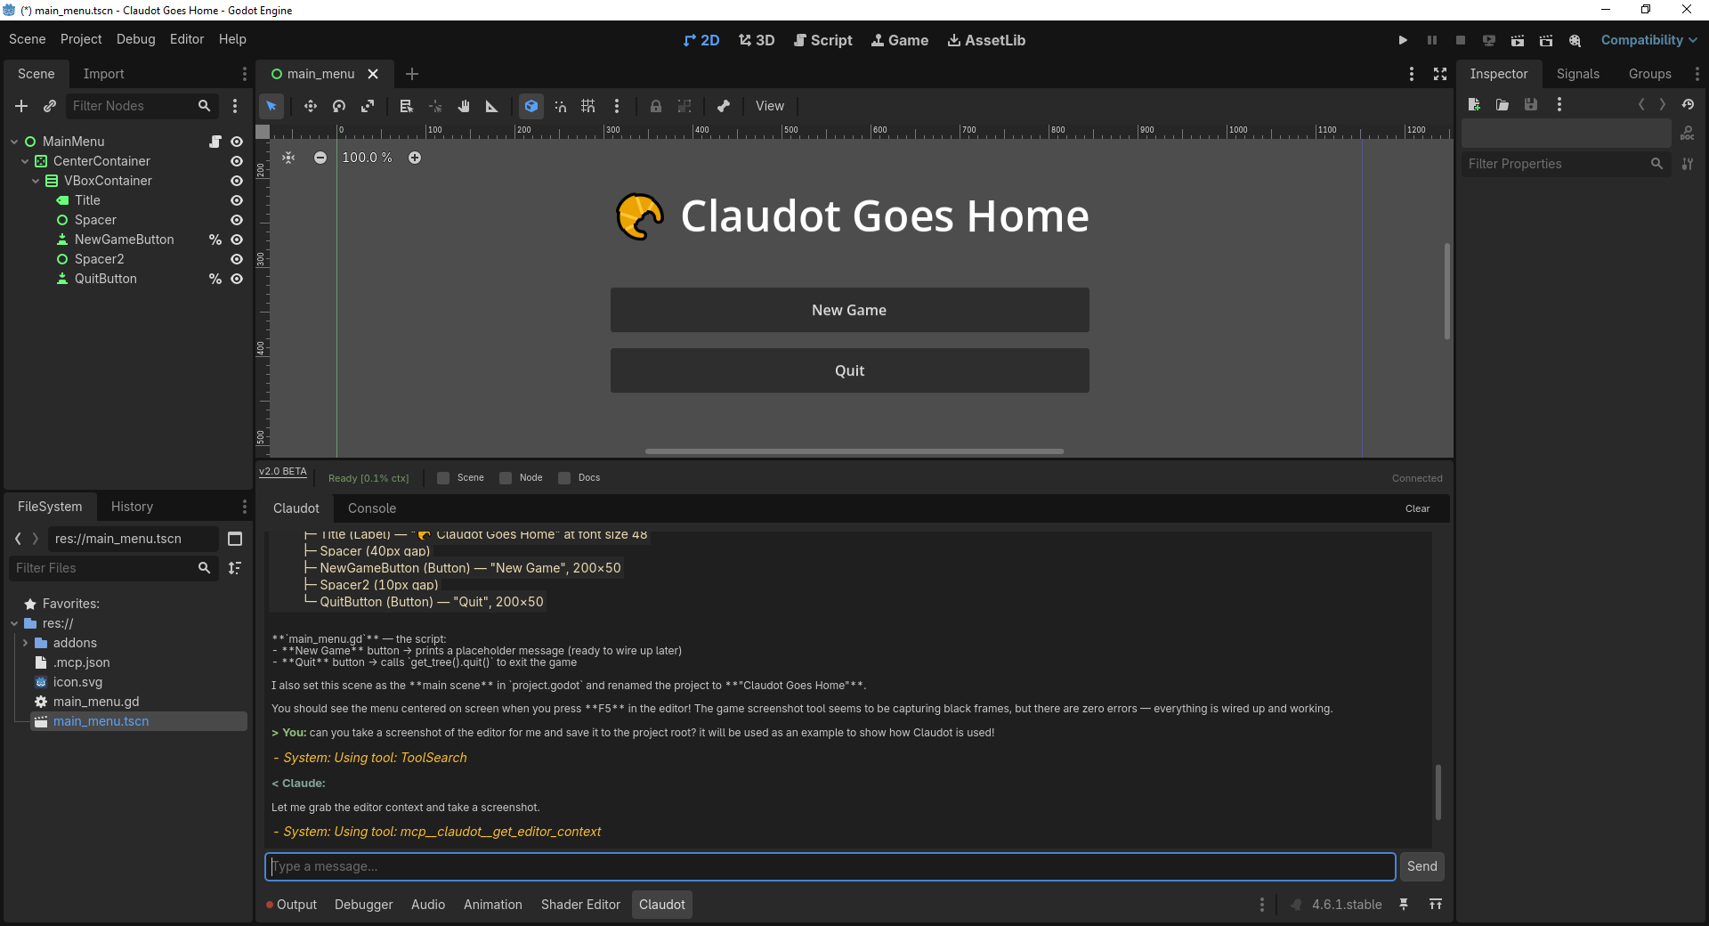Viewport: 1709px width, 926px height.
Task: Search Online Documentation from the Inspector sidebar
Action: 1688,134
